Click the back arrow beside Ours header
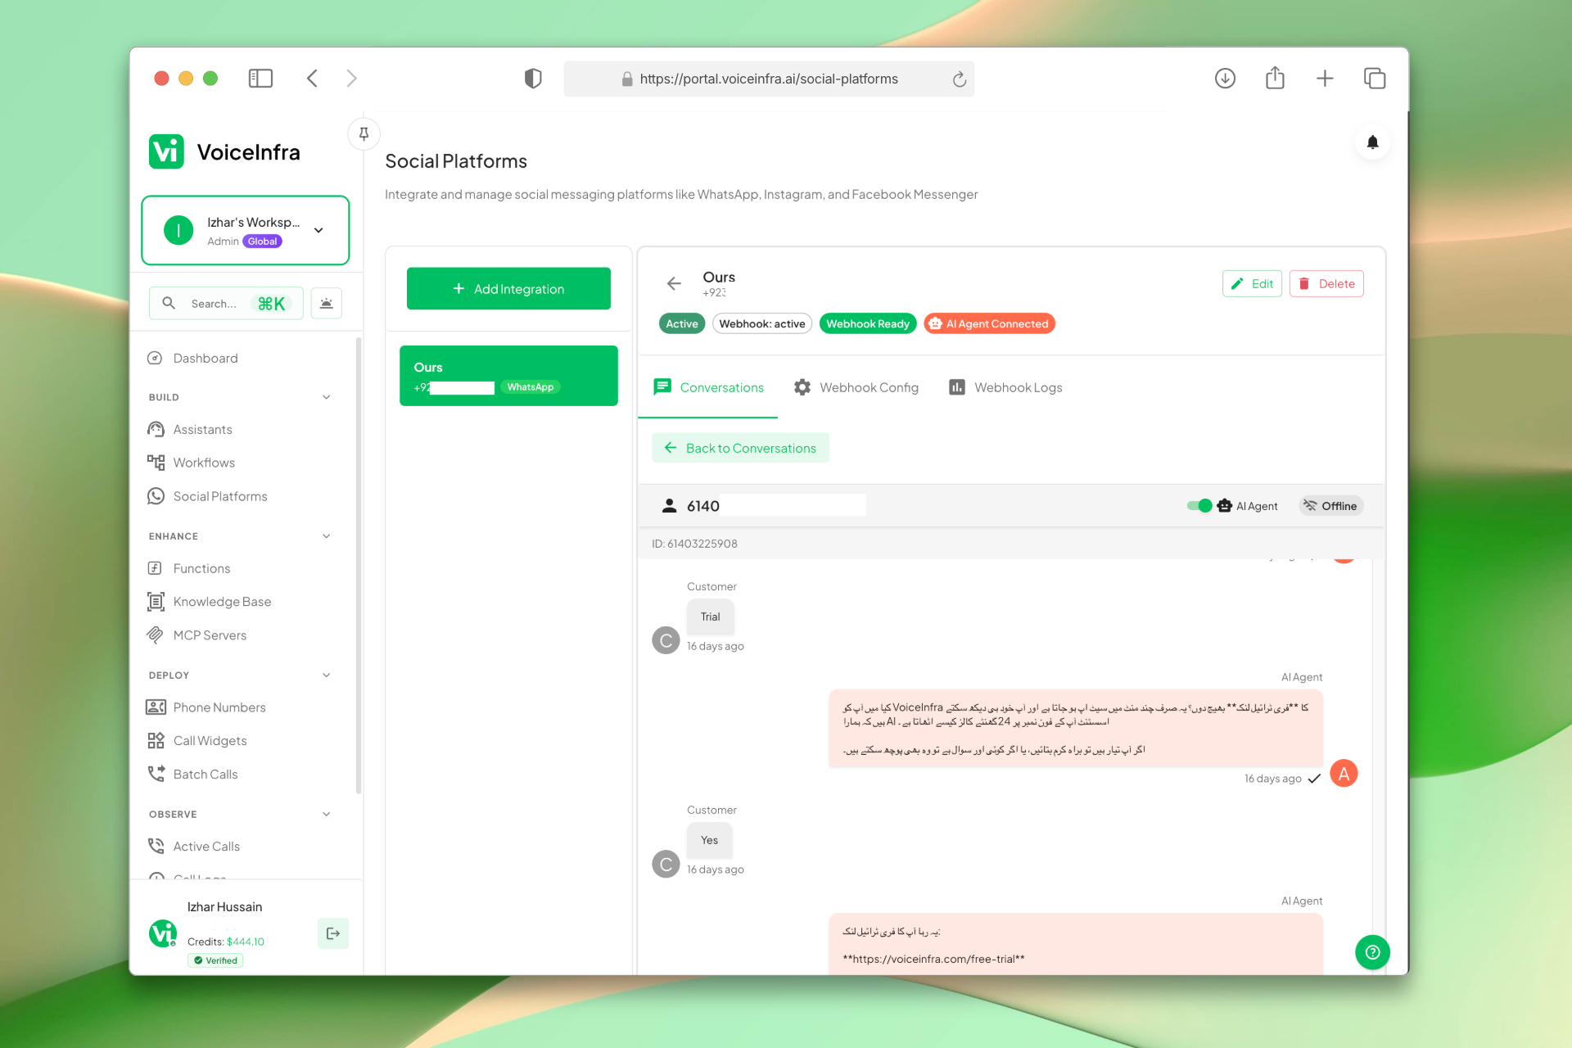 674,284
